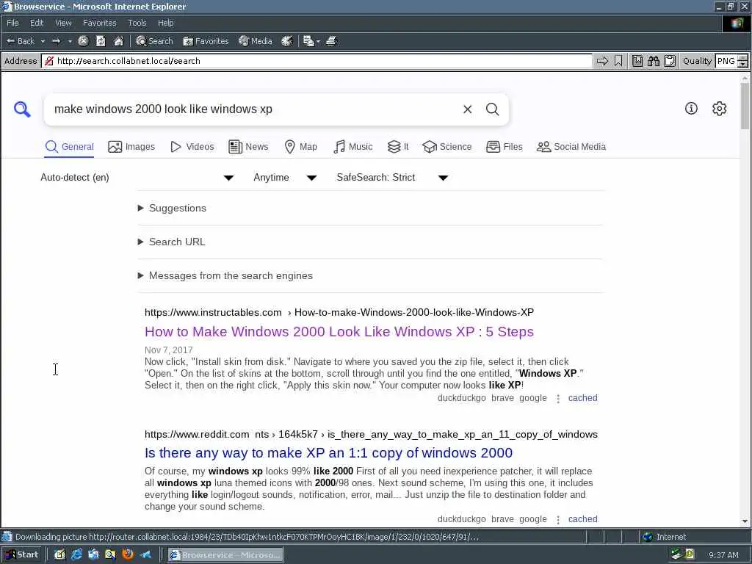Open search preferences gear icon
The image size is (752, 564).
click(x=720, y=109)
